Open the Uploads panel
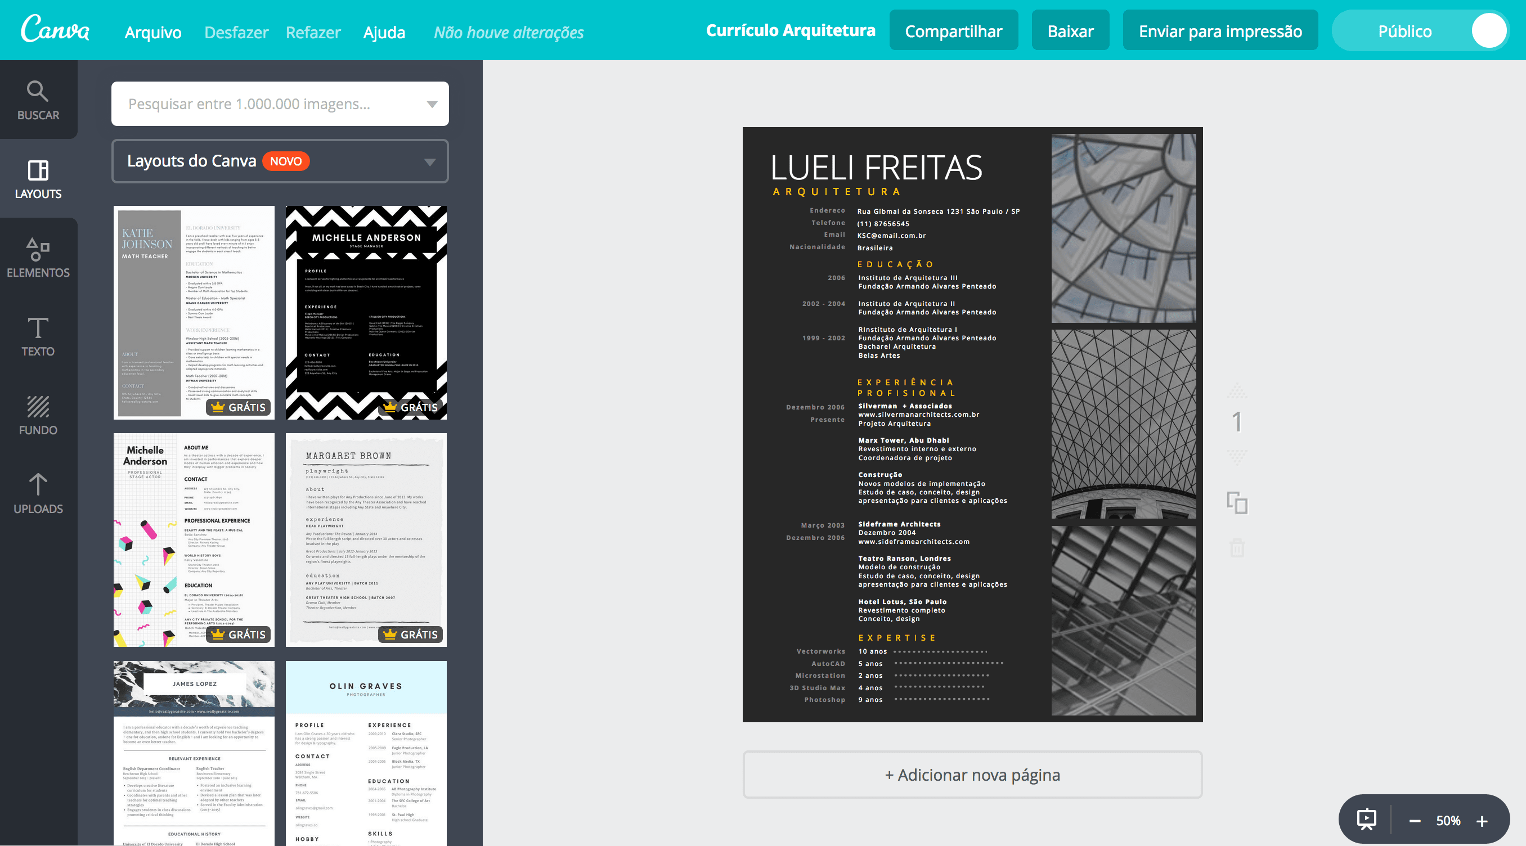This screenshot has height=846, width=1526. coord(38,494)
